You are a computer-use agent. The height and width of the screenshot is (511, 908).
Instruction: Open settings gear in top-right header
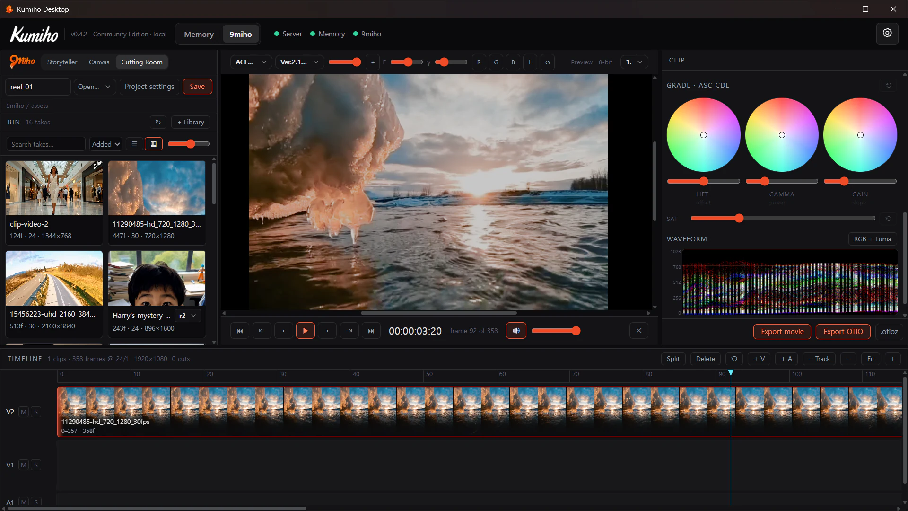[x=887, y=34]
